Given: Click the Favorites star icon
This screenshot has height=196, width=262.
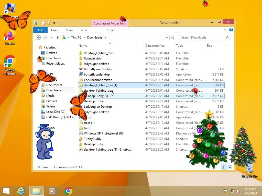Looking at the screenshot, I should click(x=40, y=47).
